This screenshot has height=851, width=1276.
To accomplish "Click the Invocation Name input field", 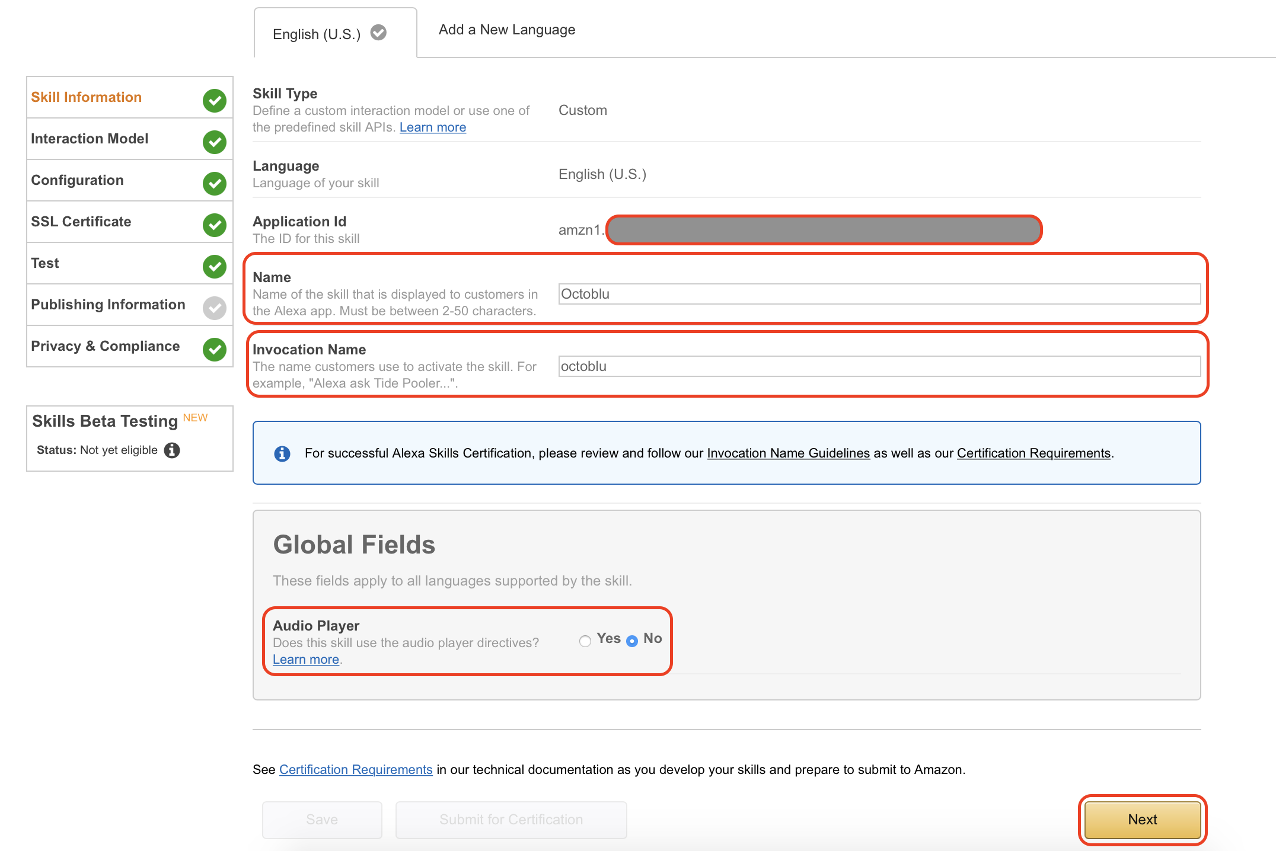I will coord(879,366).
